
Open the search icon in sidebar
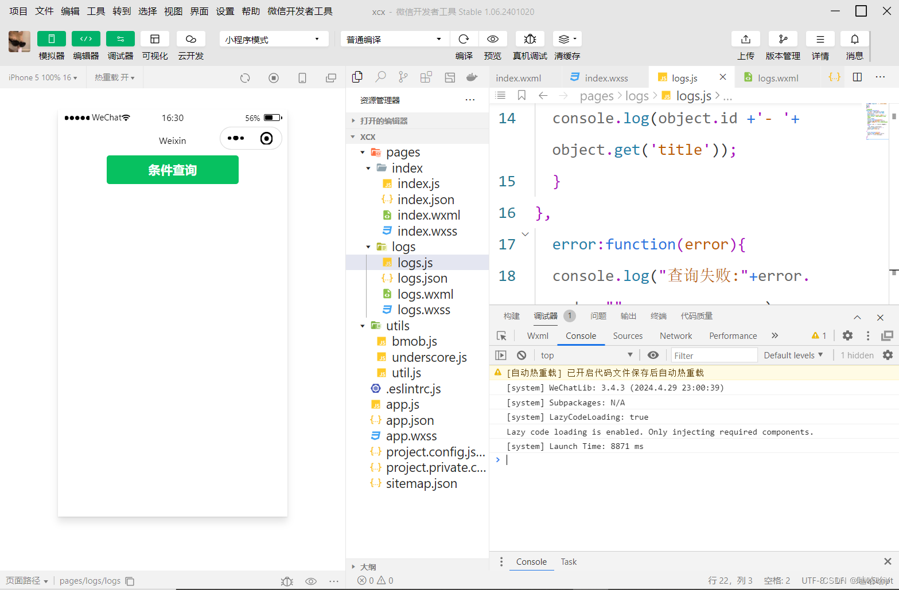tap(380, 77)
